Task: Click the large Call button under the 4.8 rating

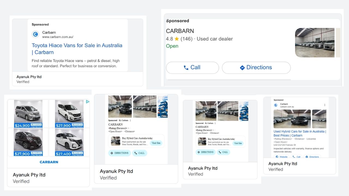Action: pyautogui.click(x=192, y=68)
